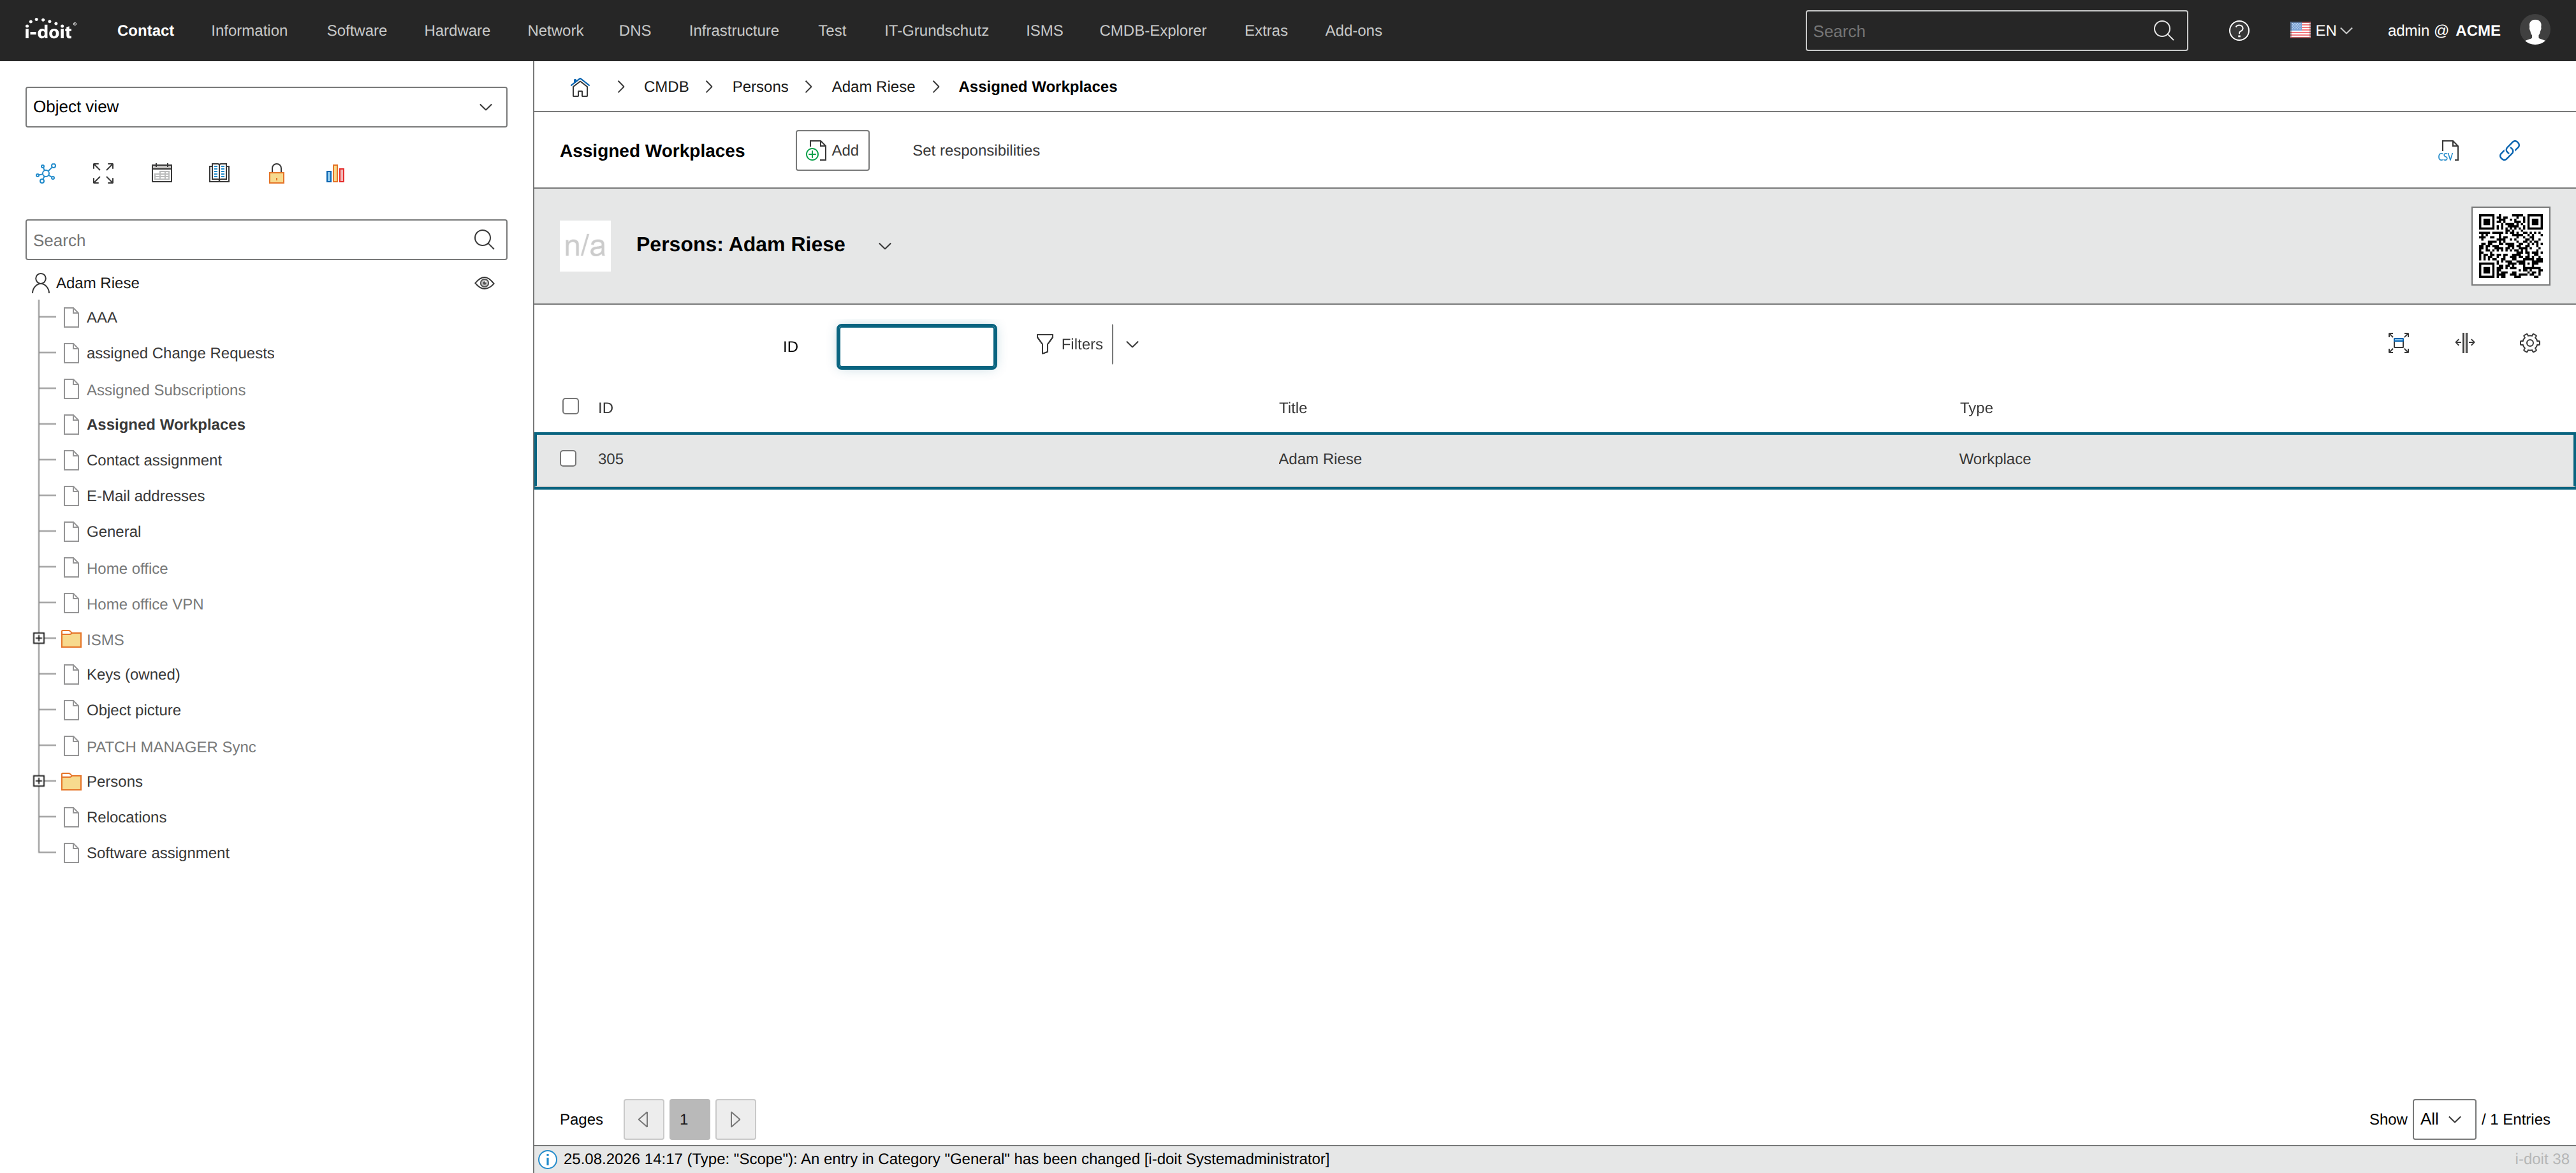Click the orange lock icon

(277, 173)
